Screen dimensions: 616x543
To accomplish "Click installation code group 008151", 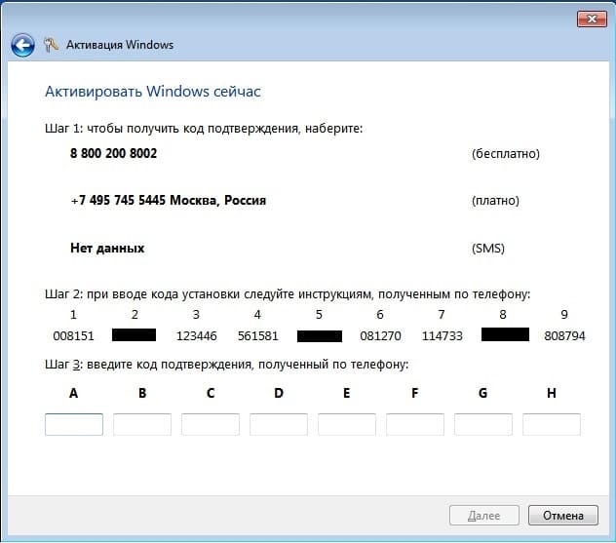I will (73, 336).
